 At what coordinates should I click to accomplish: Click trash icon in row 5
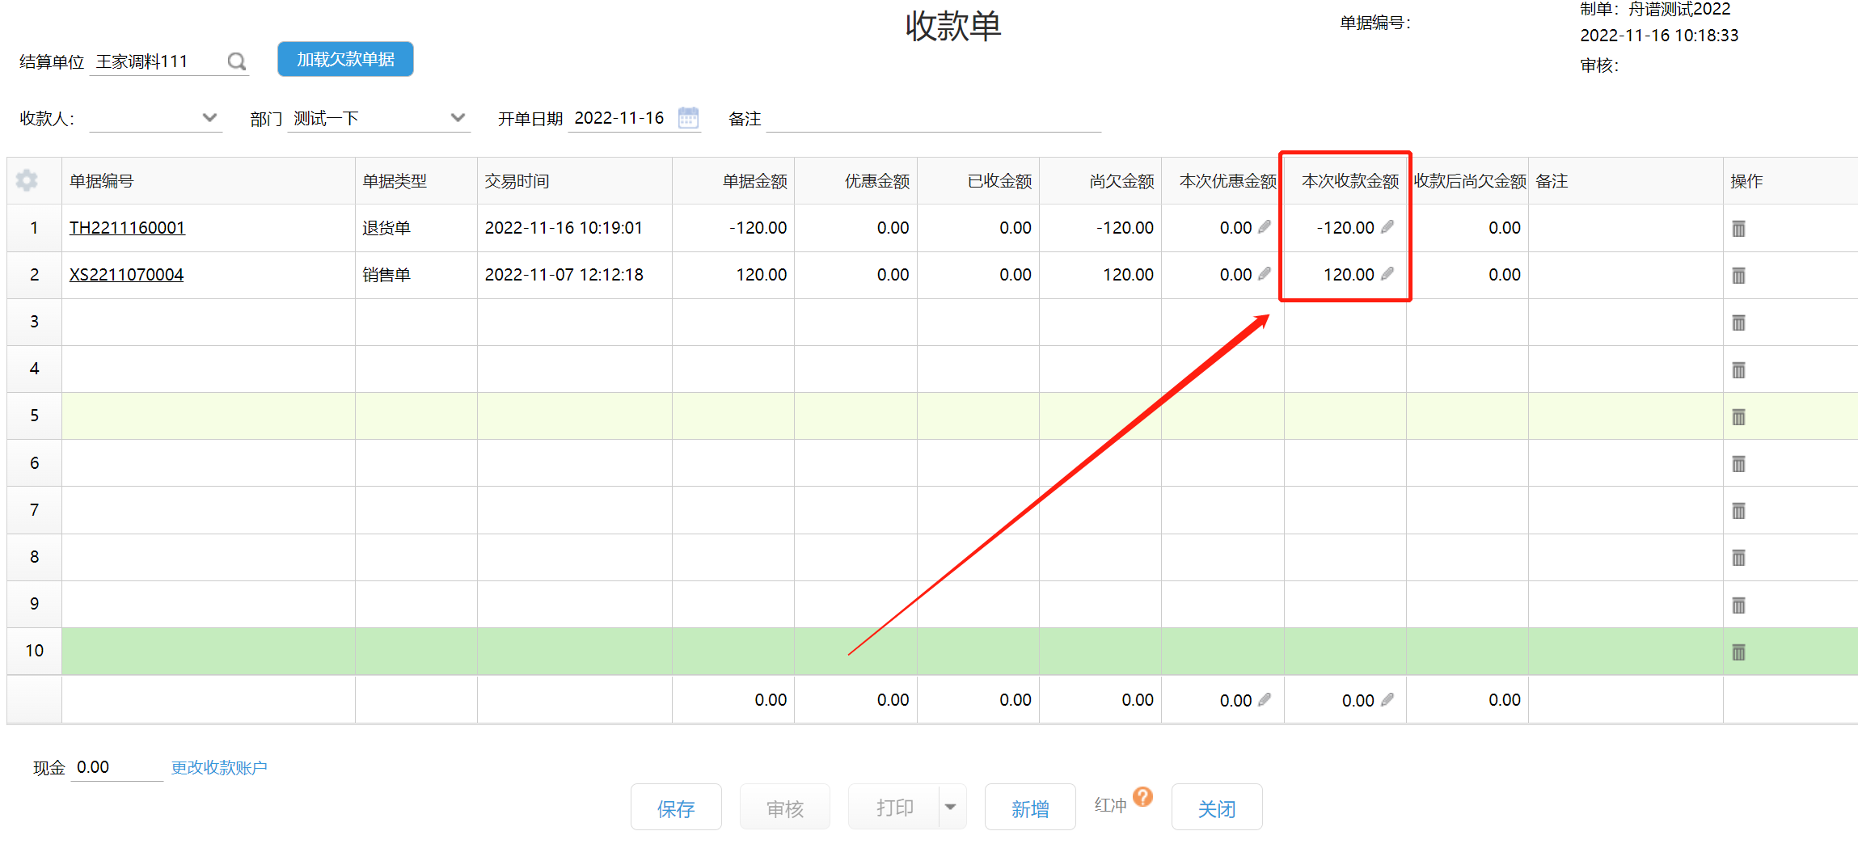tap(1738, 416)
